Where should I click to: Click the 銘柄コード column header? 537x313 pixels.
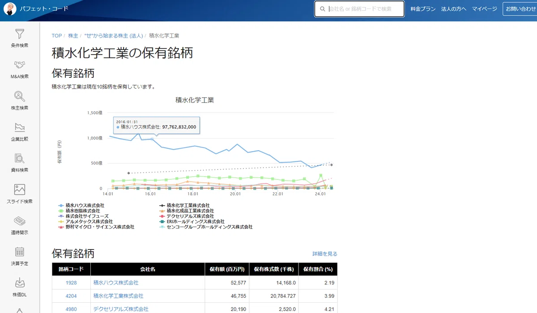point(71,269)
